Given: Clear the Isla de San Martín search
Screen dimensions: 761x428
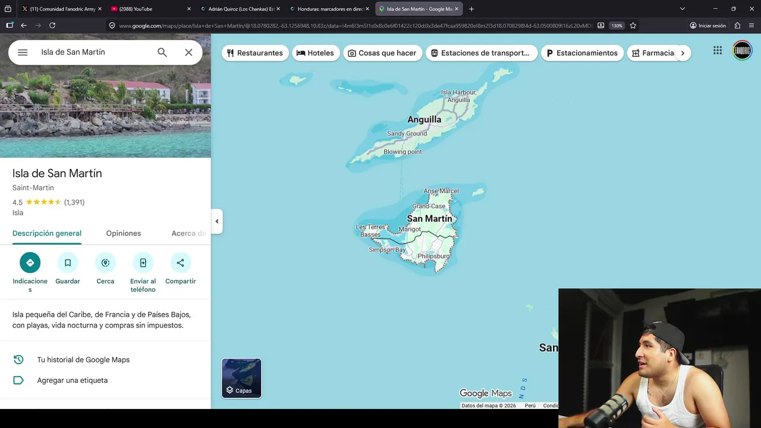Looking at the screenshot, I should (188, 52).
